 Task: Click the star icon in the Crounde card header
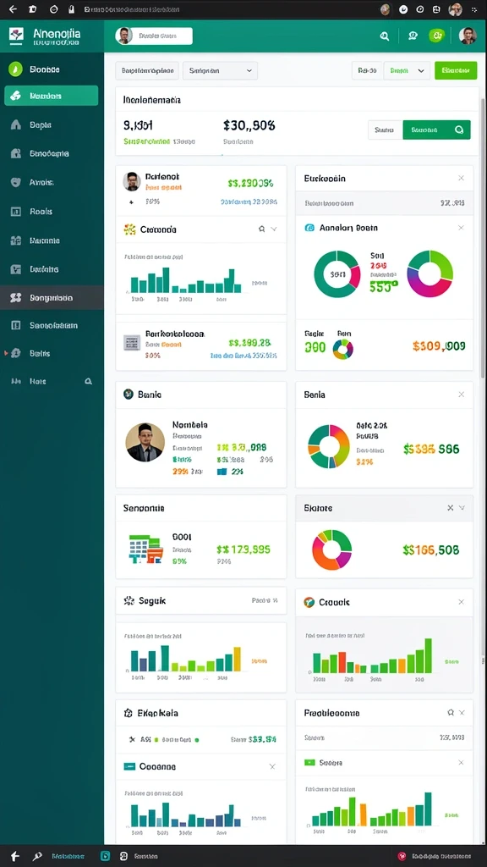pyautogui.click(x=262, y=229)
